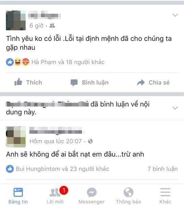Screen dimensions: 184x205
Task: Open the Messenger tab
Action: coord(91,196)
